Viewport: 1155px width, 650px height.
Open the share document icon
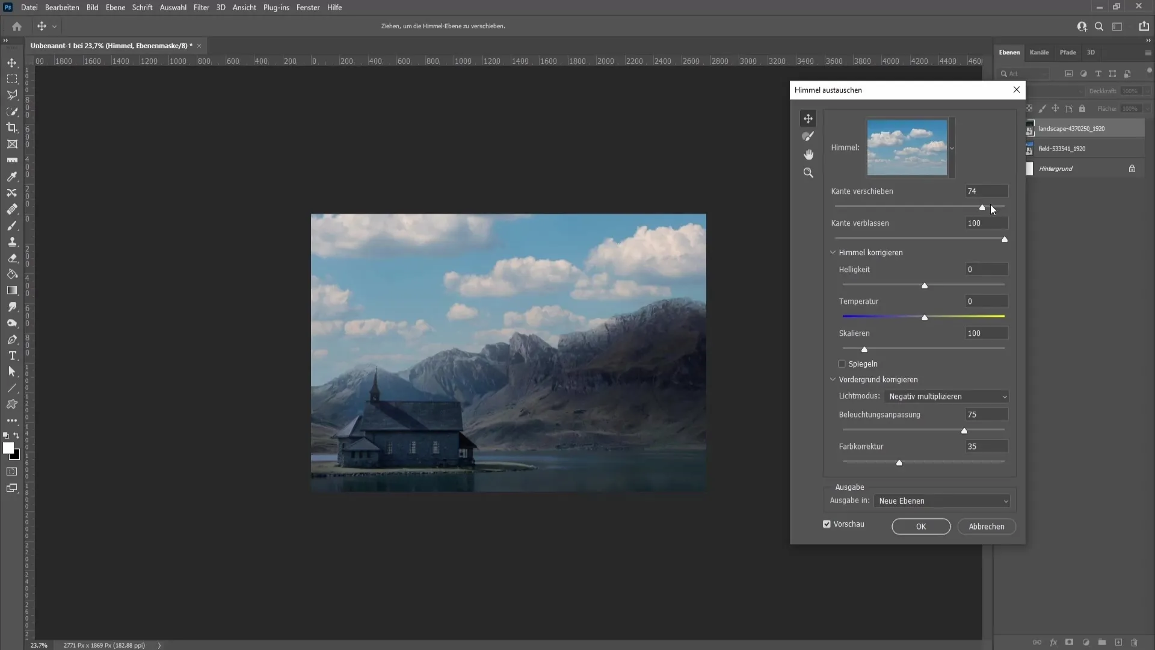[1144, 26]
